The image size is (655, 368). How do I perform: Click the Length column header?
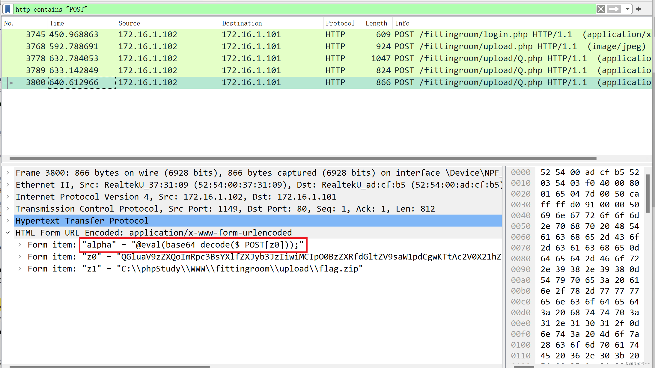(376, 23)
